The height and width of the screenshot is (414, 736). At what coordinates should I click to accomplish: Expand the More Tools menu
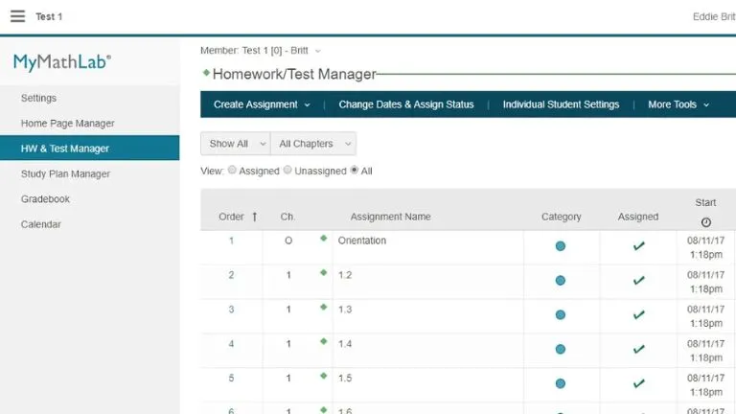click(x=678, y=104)
